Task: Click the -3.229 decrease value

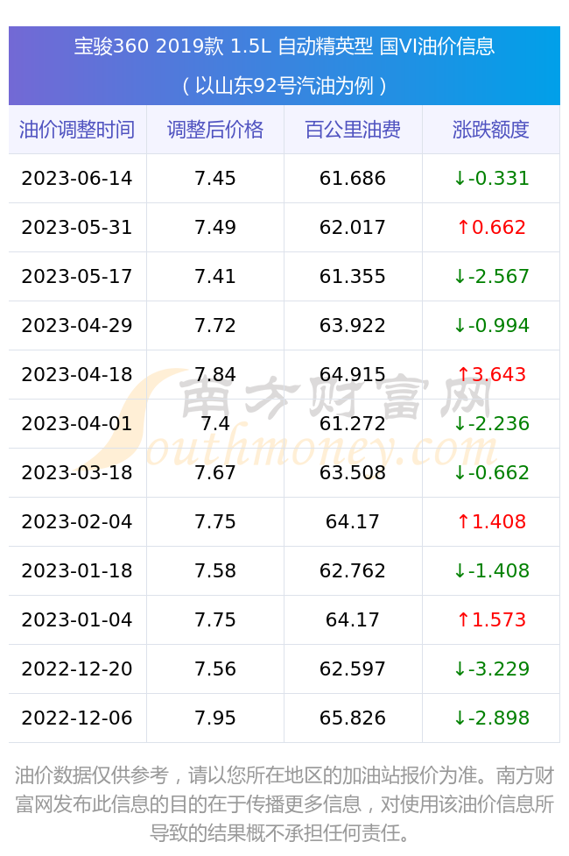Action: (x=492, y=669)
